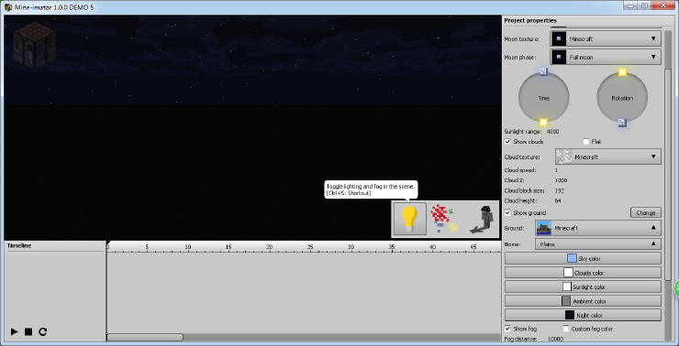This screenshot has width=679, height=346.
Task: Enable the Flat clouds checkbox
Action: [586, 142]
